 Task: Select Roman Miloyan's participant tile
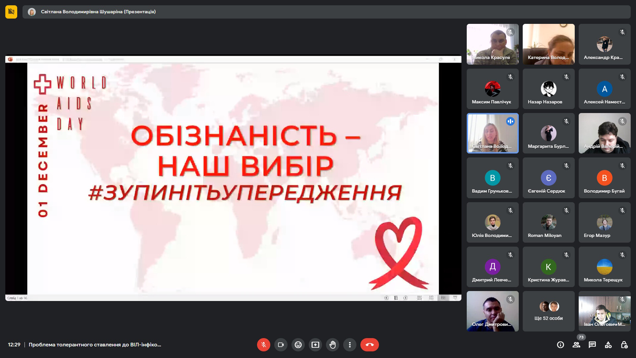click(549, 222)
